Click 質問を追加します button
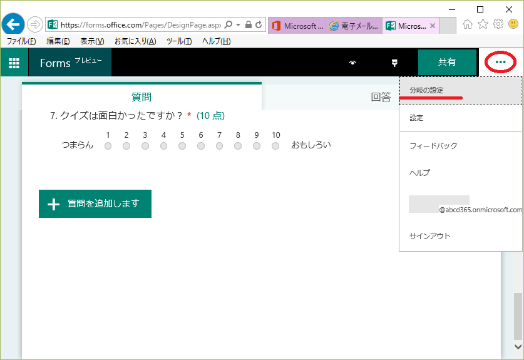 (x=95, y=204)
